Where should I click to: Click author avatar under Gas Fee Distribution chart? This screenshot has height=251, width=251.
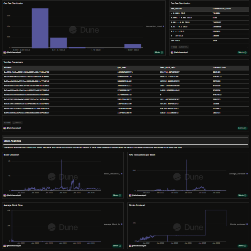(x=5, y=52)
